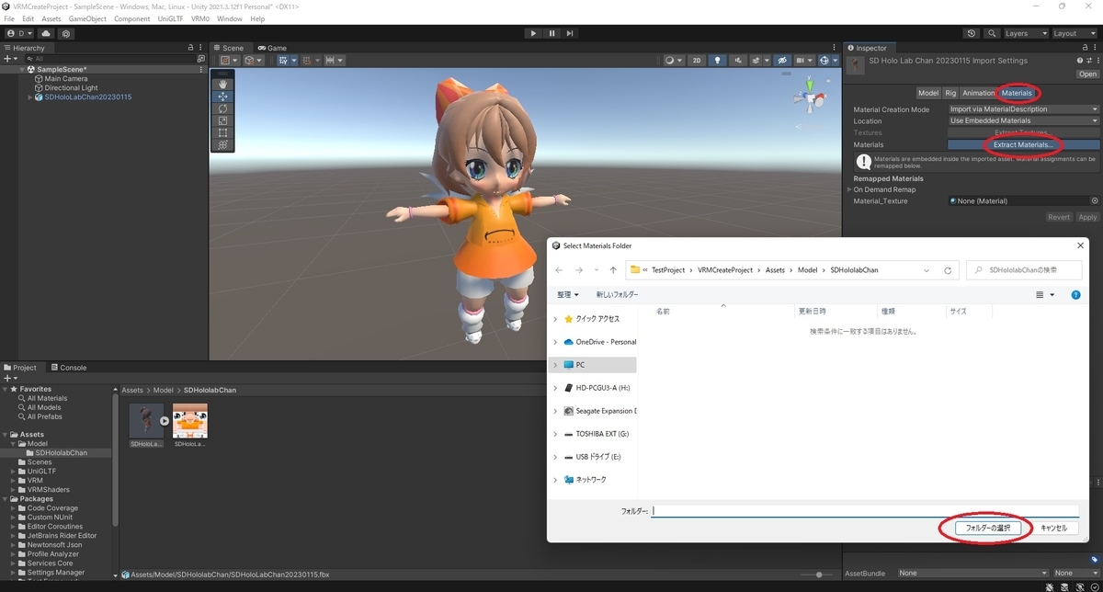Screen dimensions: 1103x592
Task: Click the Step frame button
Action: (x=570, y=33)
